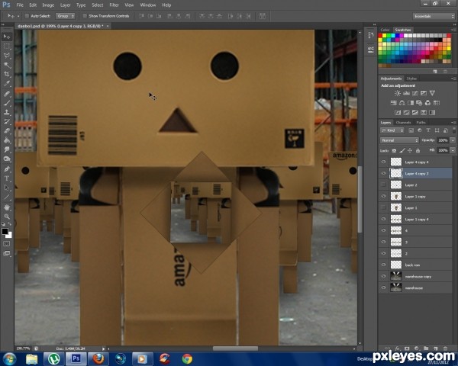Screen dimensions: 458x366
Task: Show the hidden Layer 2
Action: 383,185
